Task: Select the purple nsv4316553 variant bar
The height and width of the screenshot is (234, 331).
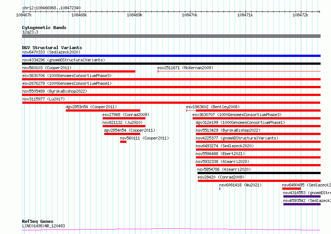Action: pos(302,197)
